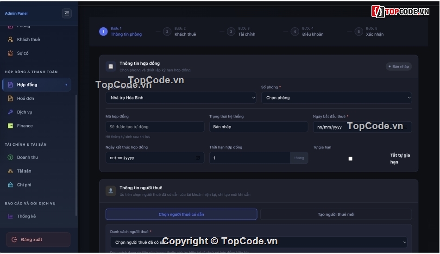Click Điều khoản step label
This screenshot has width=440, height=254.
point(313,34)
